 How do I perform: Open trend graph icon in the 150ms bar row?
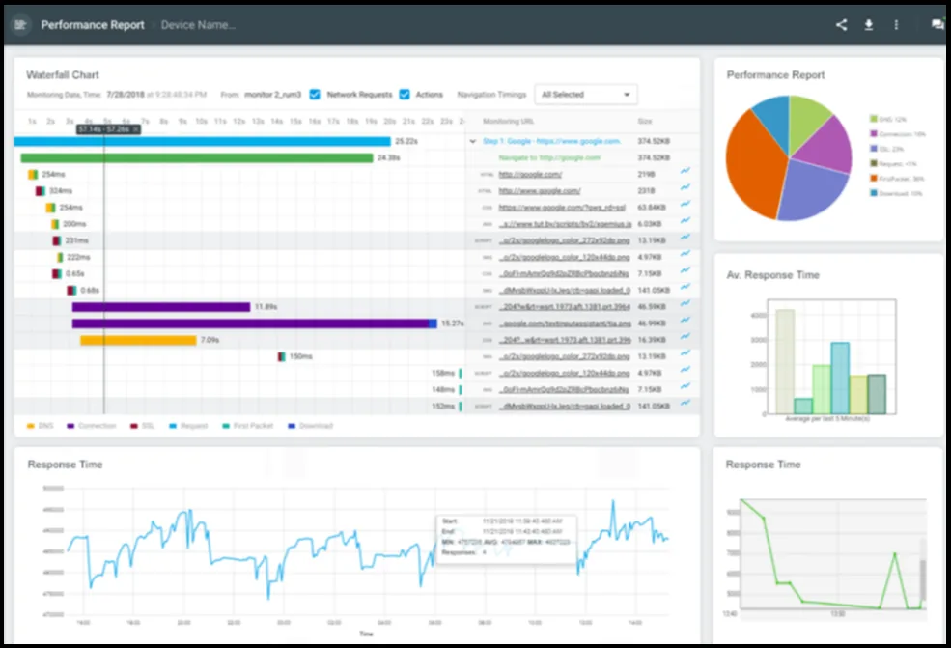pos(685,353)
